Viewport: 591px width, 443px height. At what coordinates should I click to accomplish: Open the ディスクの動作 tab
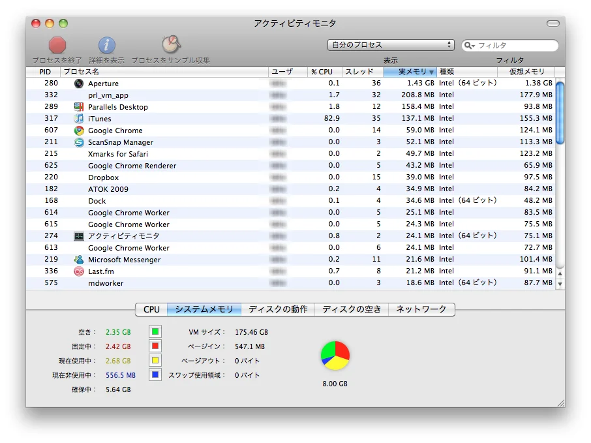pos(278,309)
